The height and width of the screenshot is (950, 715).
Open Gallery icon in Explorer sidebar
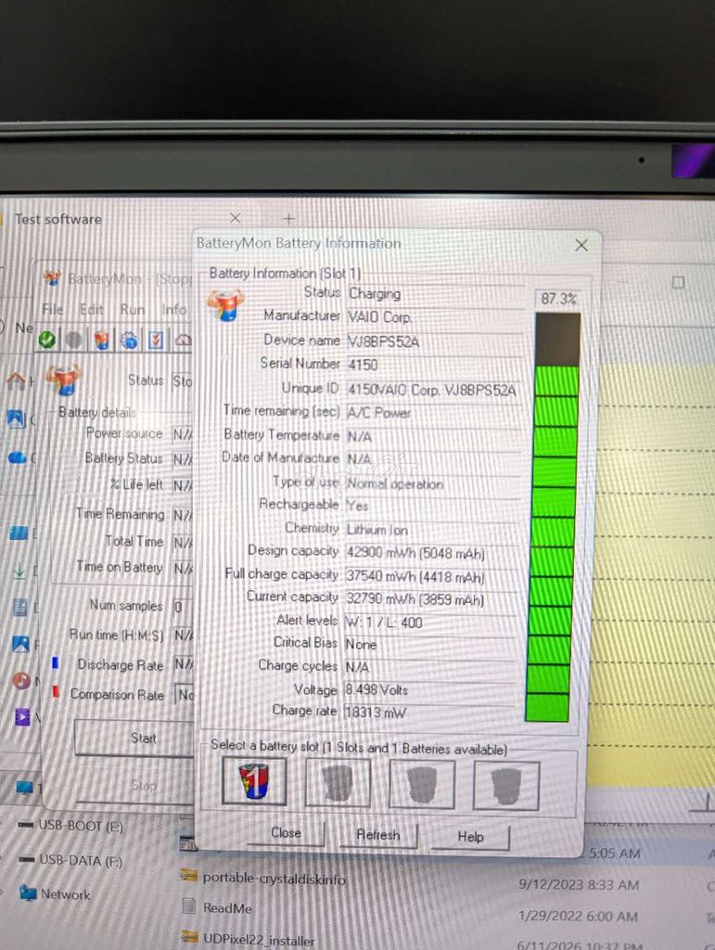[x=17, y=418]
